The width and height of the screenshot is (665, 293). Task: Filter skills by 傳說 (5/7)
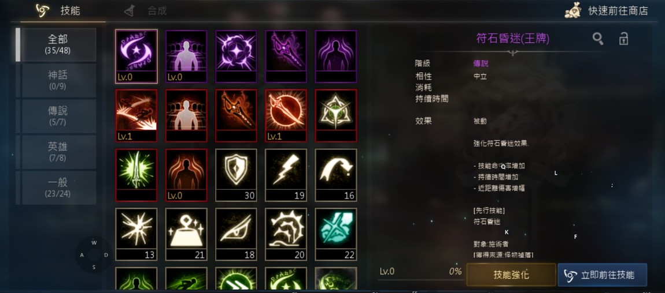click(x=57, y=117)
